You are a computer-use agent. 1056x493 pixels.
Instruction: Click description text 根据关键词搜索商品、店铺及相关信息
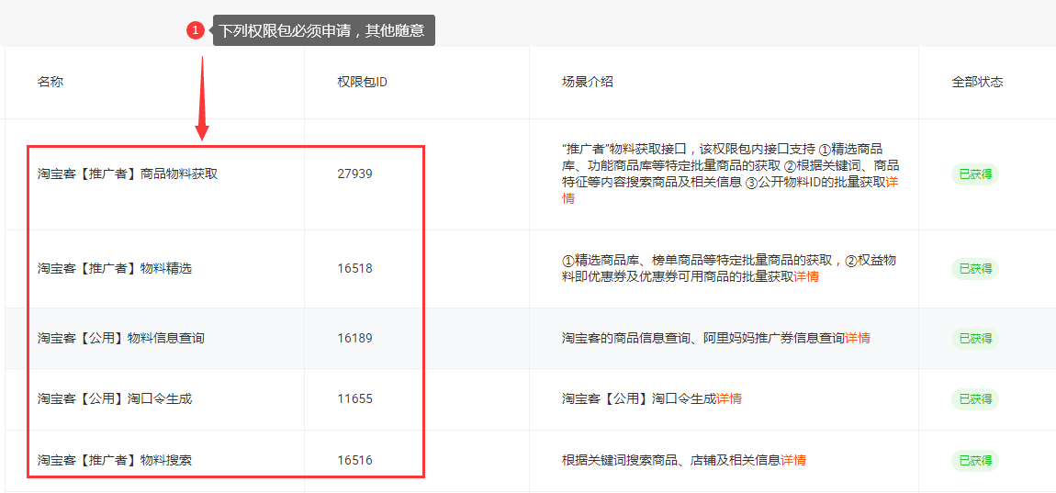point(670,461)
